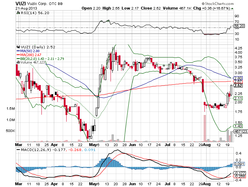The width and height of the screenshot is (248, 187).
Task: Click the candlestick icon beside VUZI (Daily)
Action: 18,47
